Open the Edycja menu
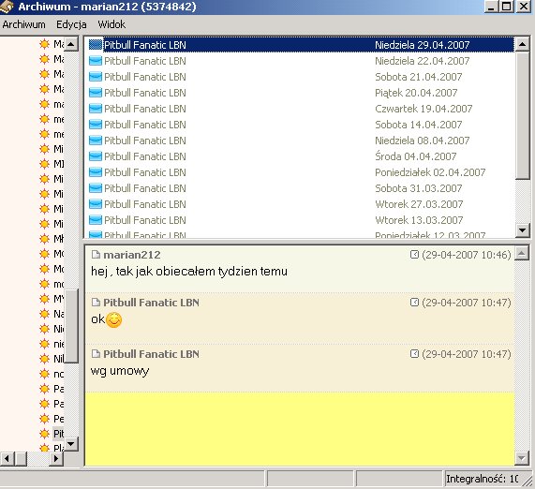 [71, 24]
